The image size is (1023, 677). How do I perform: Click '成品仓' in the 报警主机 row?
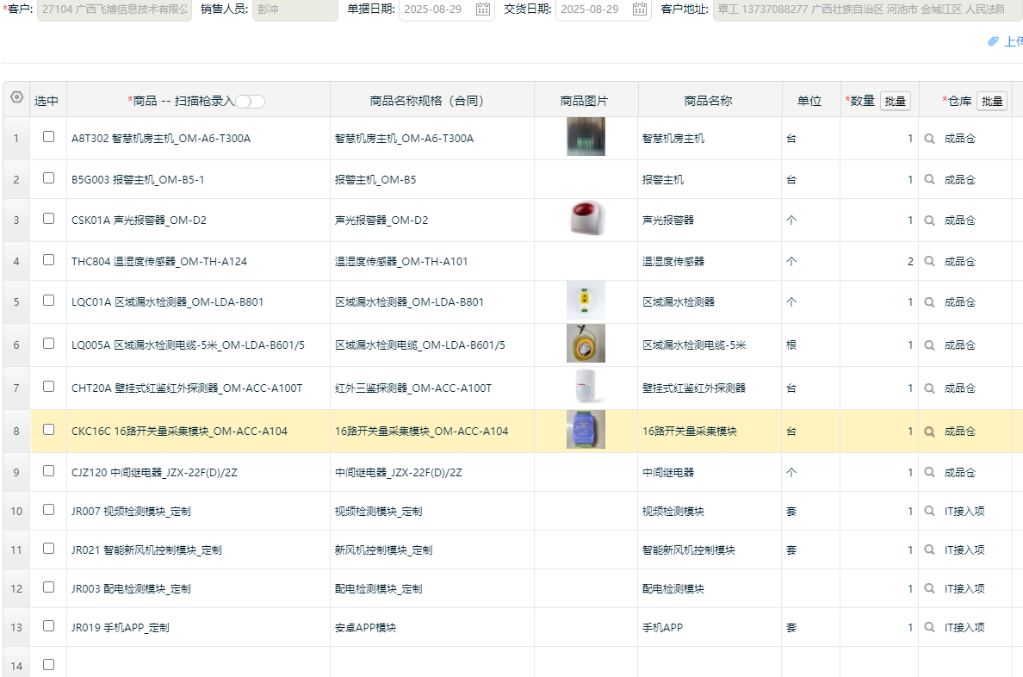(960, 179)
